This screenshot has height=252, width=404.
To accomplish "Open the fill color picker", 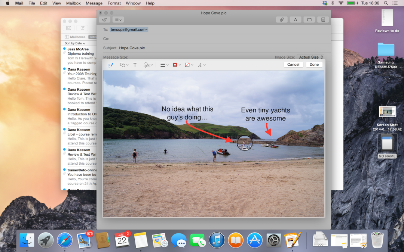I will pyautogui.click(x=189, y=65).
